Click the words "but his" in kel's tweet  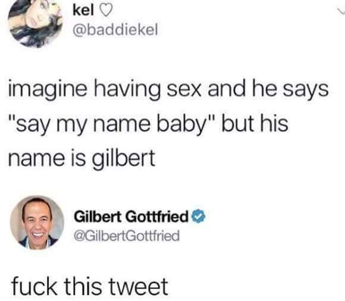pyautogui.click(x=255, y=123)
